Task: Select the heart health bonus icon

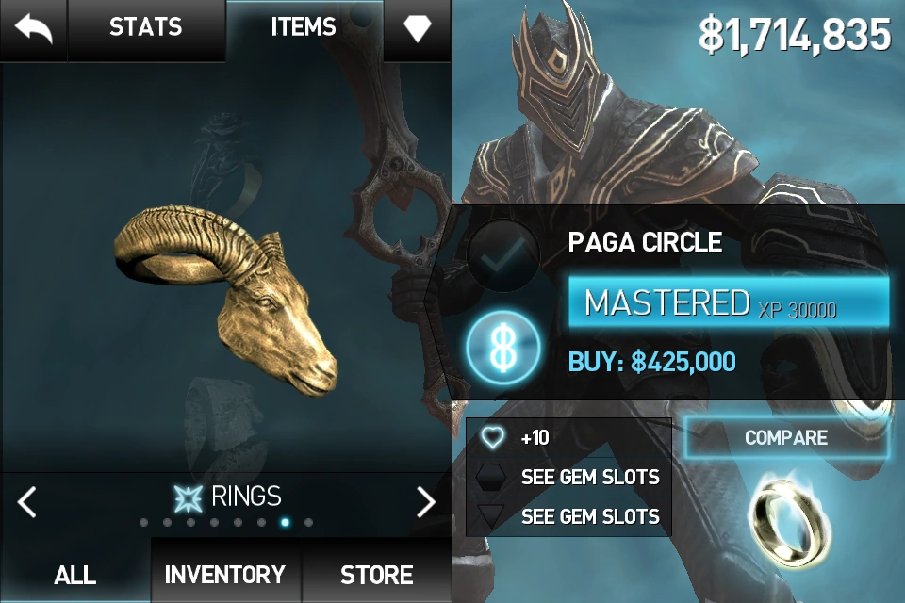Action: pos(492,438)
